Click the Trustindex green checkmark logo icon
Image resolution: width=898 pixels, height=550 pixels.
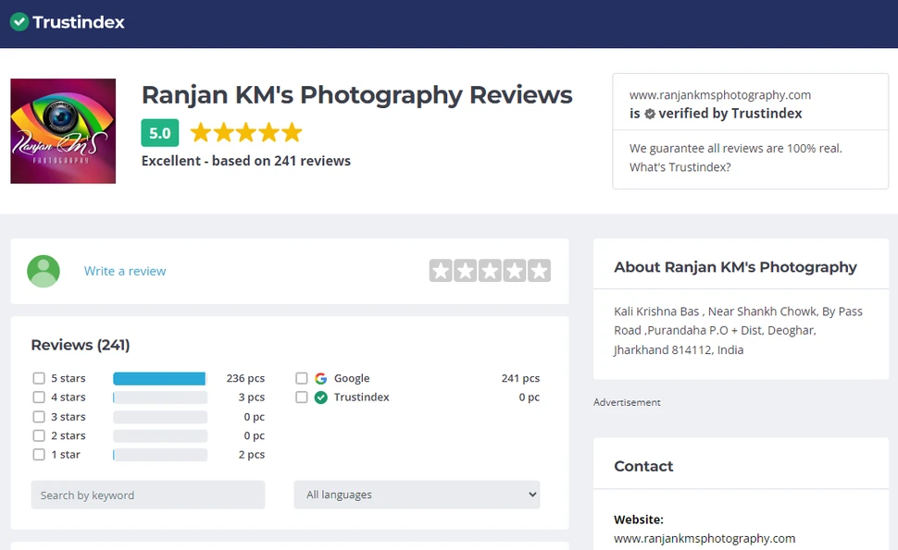(19, 22)
